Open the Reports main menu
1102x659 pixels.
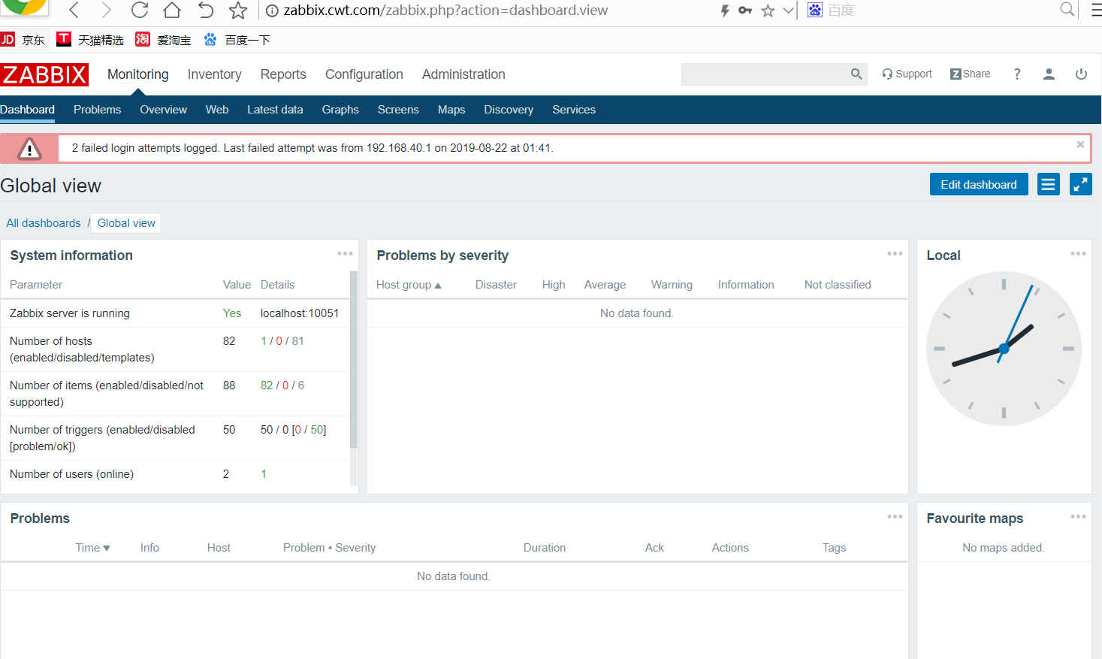click(x=283, y=74)
